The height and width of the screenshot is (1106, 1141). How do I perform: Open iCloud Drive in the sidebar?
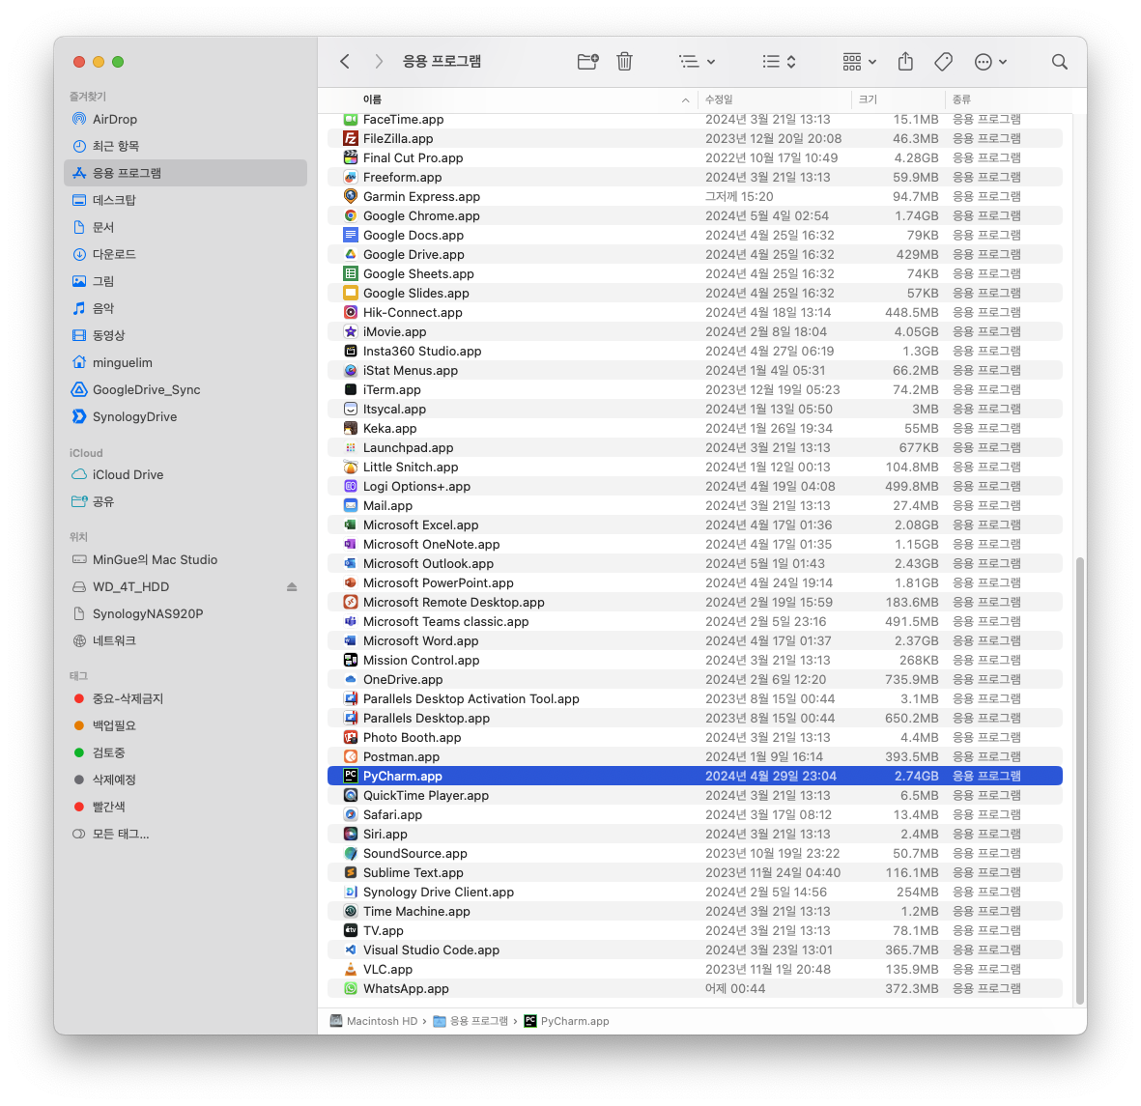coord(185,474)
